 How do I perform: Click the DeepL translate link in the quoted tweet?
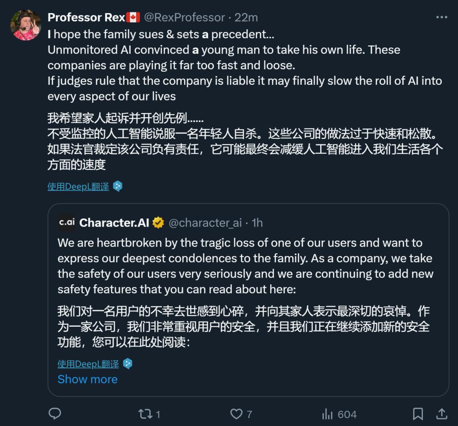pos(88,364)
